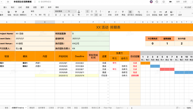
Task: Open the paste options arrow
Action: [11, 12]
